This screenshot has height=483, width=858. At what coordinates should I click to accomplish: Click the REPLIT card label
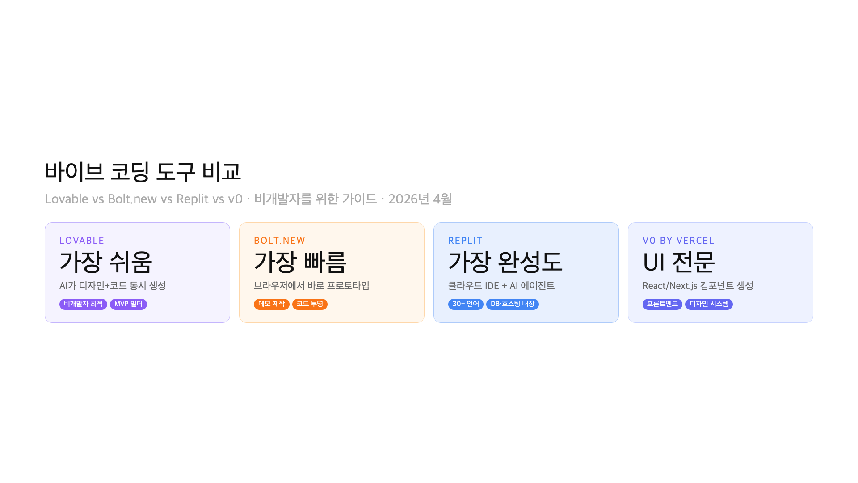point(465,241)
